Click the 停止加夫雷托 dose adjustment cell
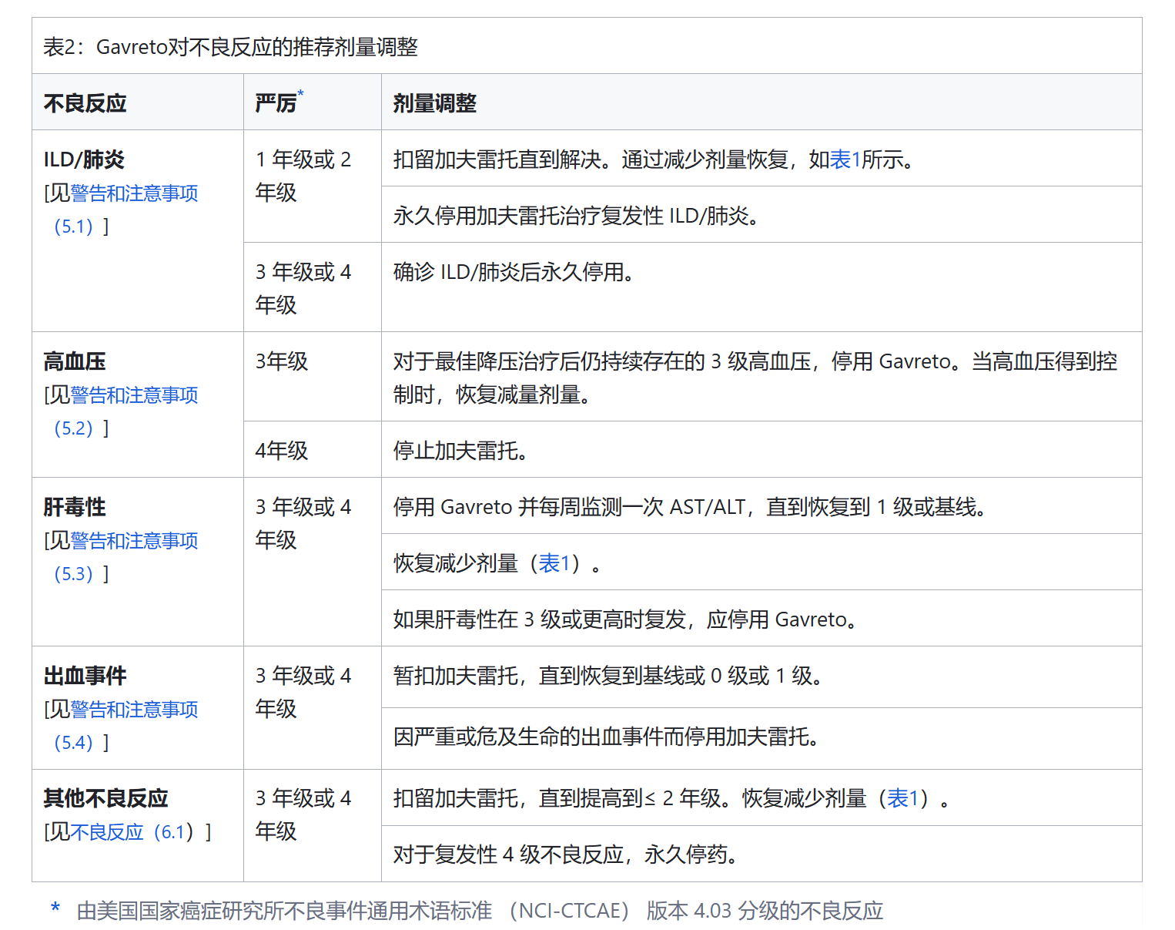The width and height of the screenshot is (1175, 930). 460,451
